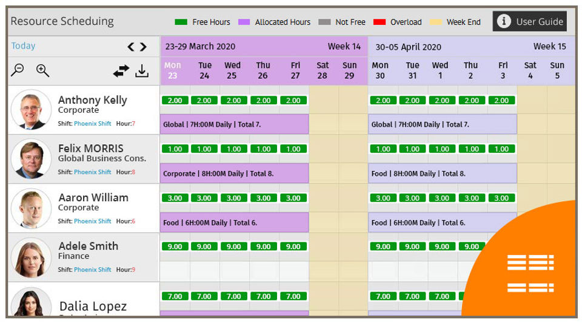582x323 pixels.
Task: Open Anthony Kelly's Global allocation in Week 15
Action: (443, 124)
